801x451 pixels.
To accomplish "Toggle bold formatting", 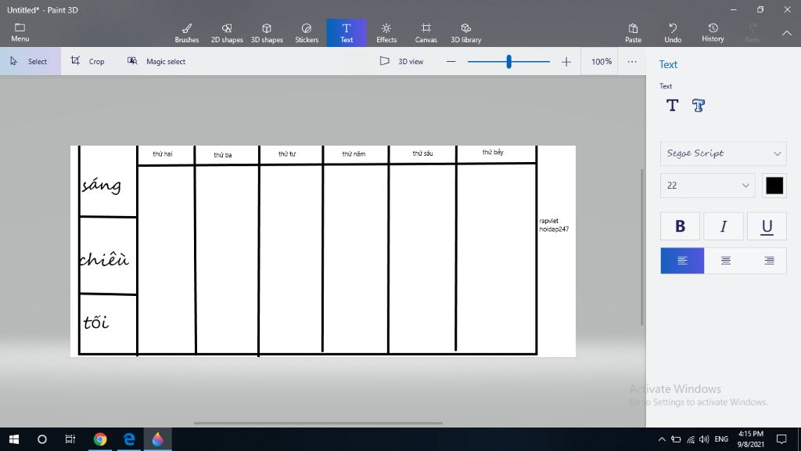I will point(680,226).
